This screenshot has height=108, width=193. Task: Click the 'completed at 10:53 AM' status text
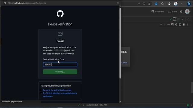click(x=96, y=105)
